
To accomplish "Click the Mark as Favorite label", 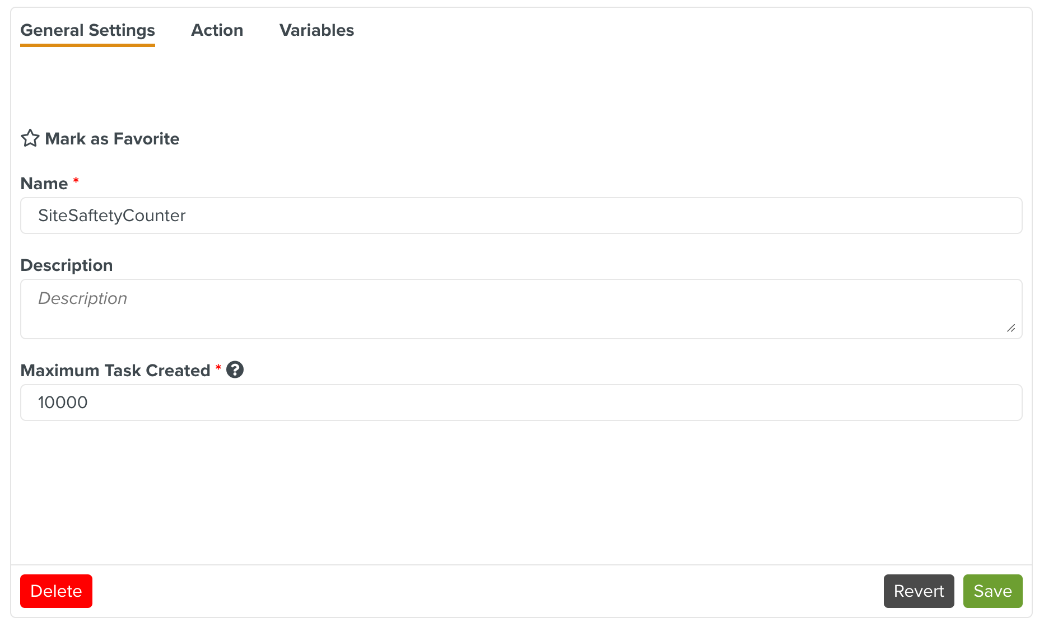I will coord(112,138).
